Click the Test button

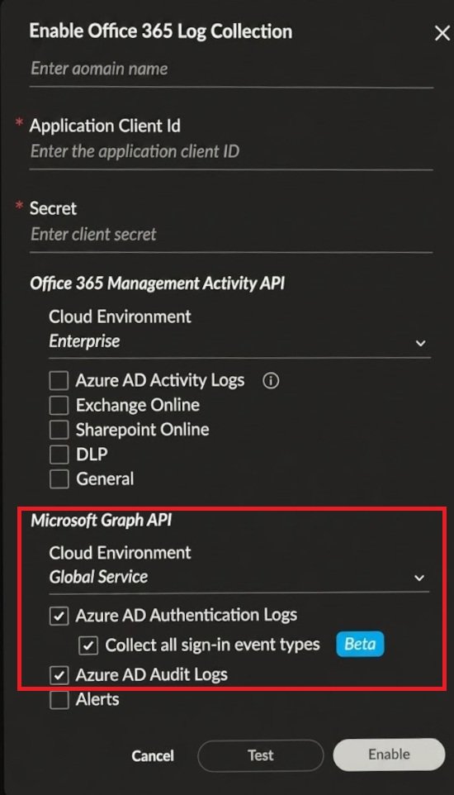[x=261, y=755]
